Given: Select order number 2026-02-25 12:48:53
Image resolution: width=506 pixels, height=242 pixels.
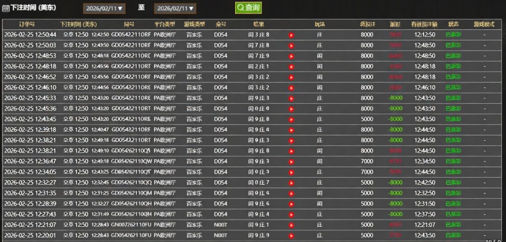Looking at the screenshot, I should [30, 56].
